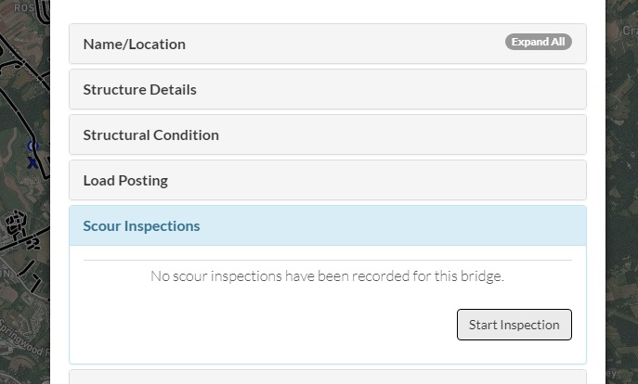Click the Cra label on right map
The width and height of the screenshot is (638, 384).
(630, 31)
